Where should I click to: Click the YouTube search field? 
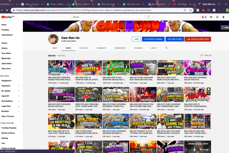(x=108, y=17)
